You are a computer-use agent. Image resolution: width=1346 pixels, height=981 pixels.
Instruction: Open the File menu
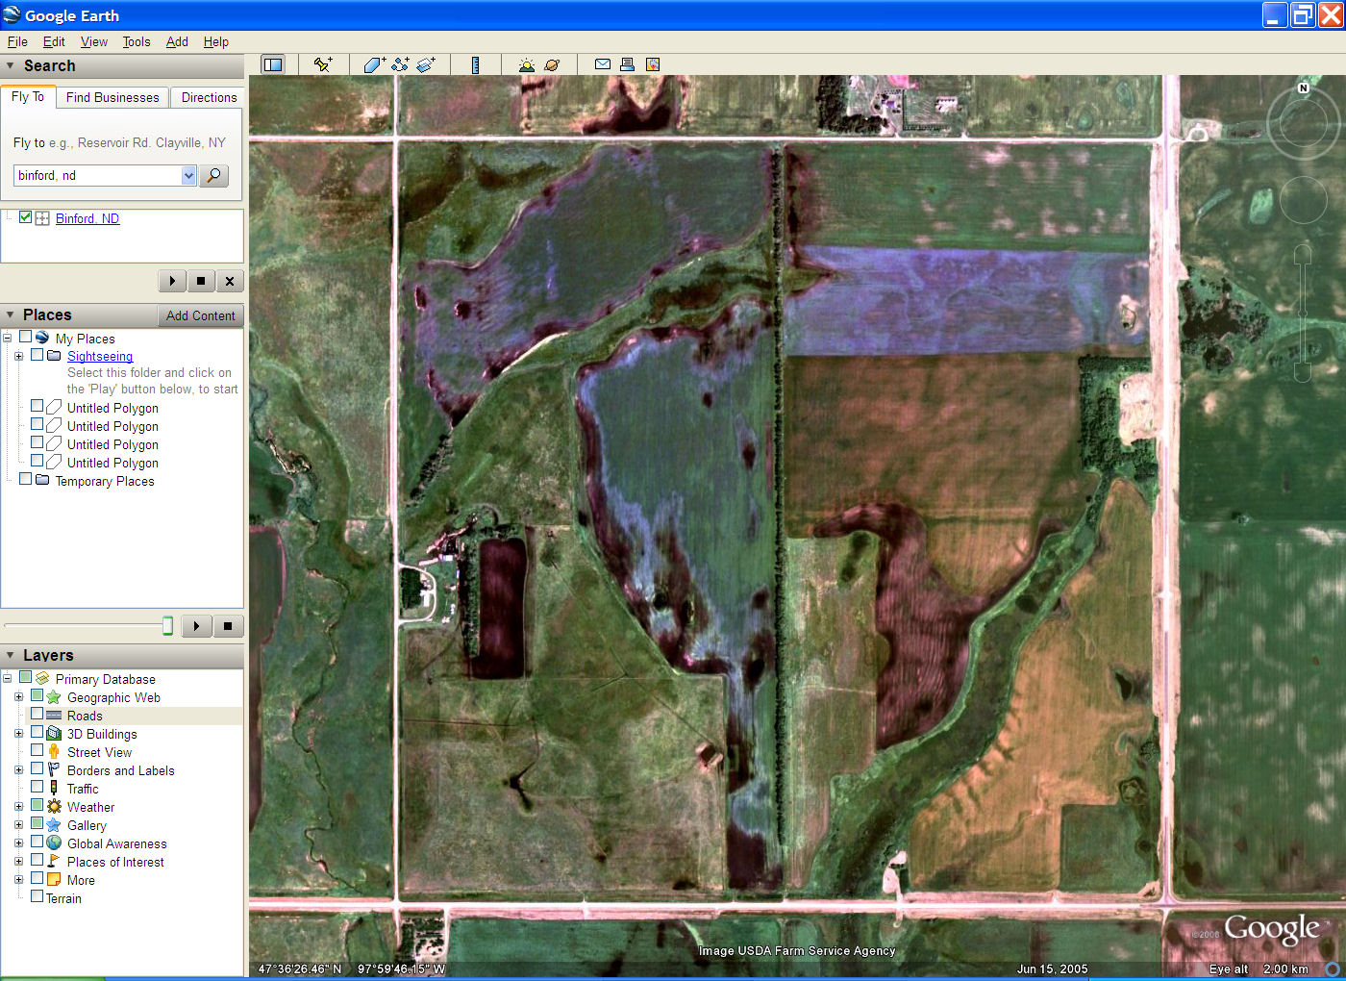coord(17,41)
